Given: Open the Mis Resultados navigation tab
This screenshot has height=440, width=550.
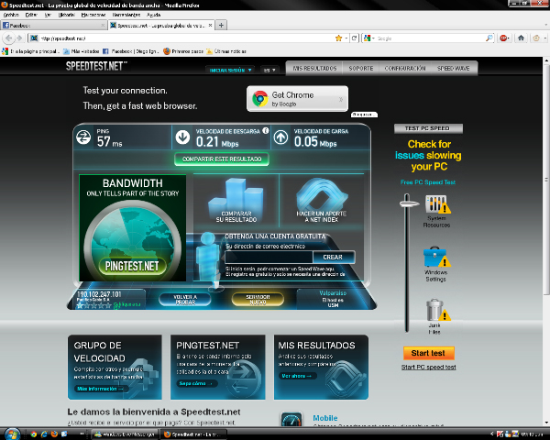Looking at the screenshot, I should pyautogui.click(x=314, y=69).
